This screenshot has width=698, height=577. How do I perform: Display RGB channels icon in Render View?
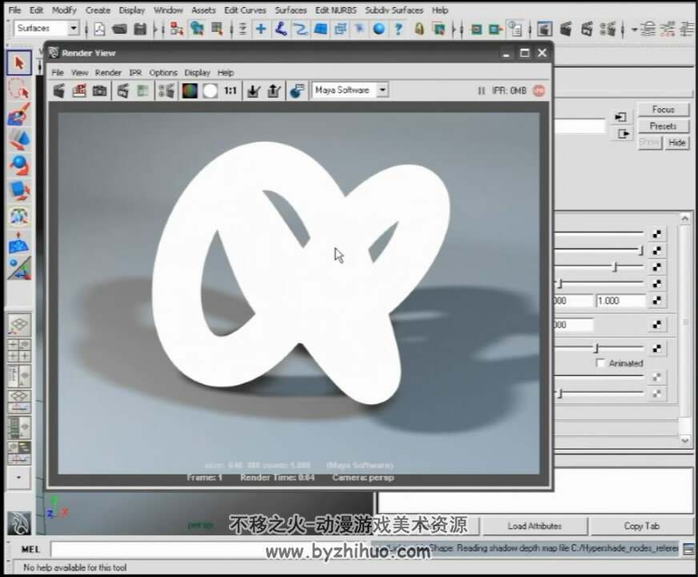pos(190,91)
